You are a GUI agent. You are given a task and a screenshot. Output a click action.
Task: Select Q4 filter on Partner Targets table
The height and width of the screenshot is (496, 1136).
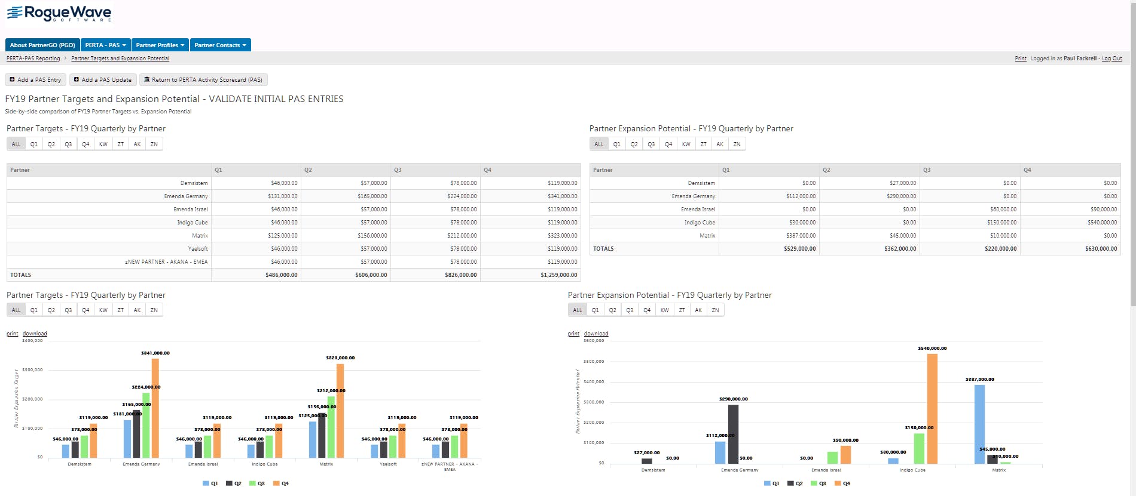(85, 144)
